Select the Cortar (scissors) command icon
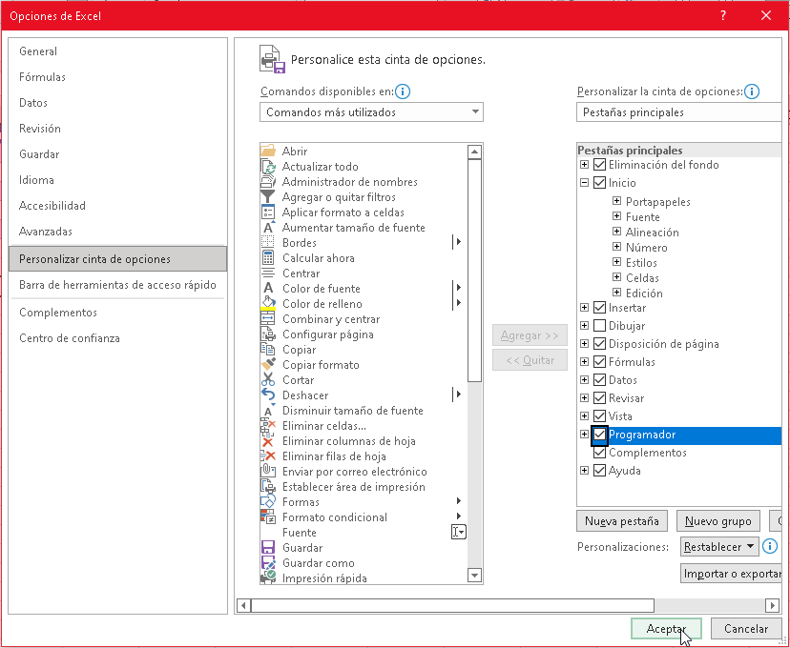The height and width of the screenshot is (648, 790). tap(268, 379)
